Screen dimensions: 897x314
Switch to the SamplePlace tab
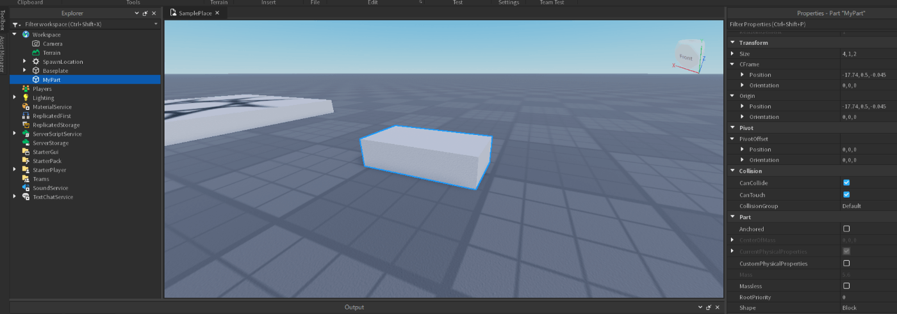pyautogui.click(x=195, y=13)
